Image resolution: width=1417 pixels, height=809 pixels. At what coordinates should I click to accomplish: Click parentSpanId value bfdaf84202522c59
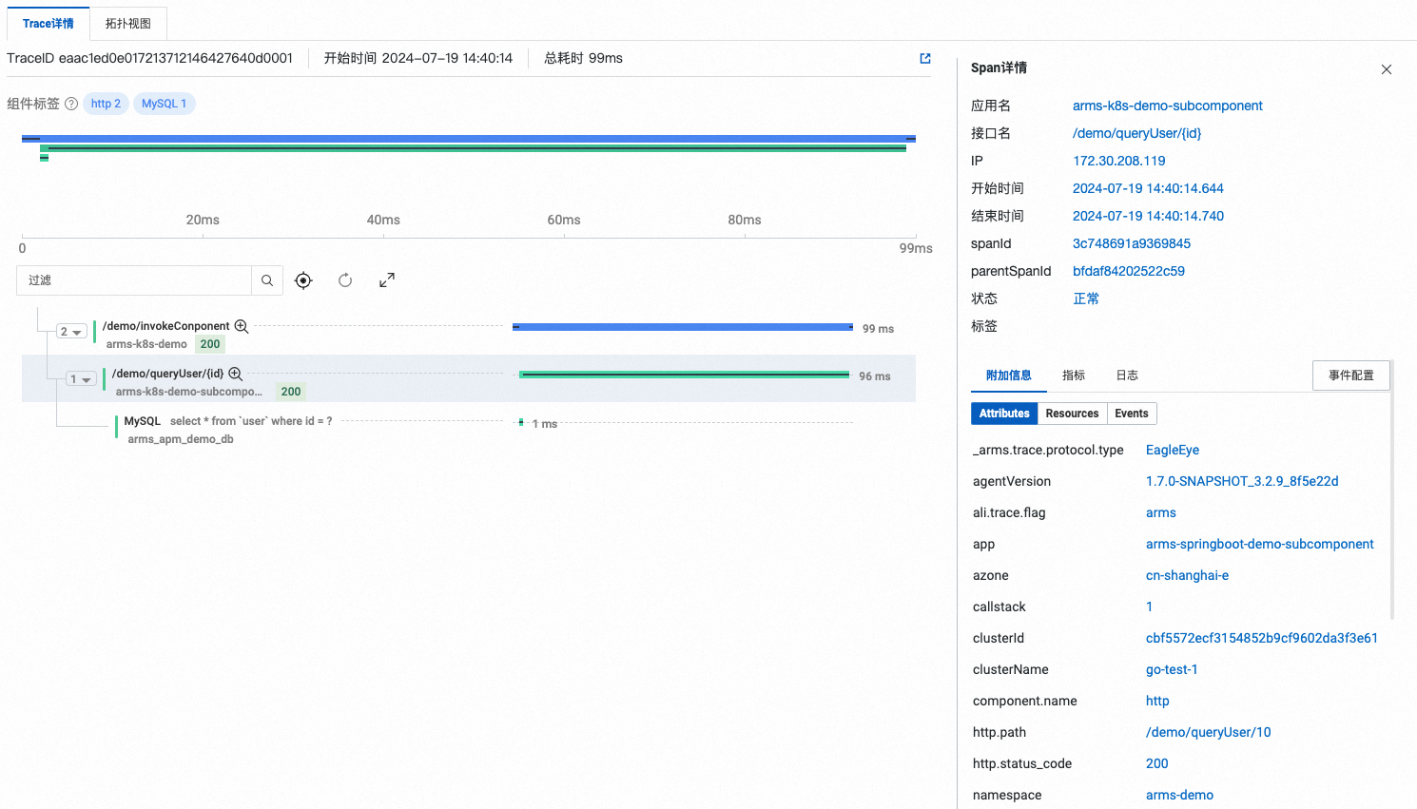pos(1128,271)
